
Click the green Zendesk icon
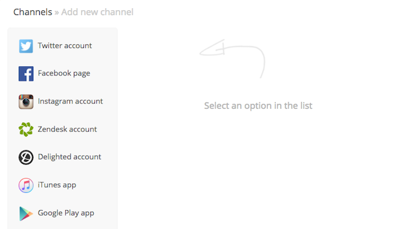coord(26,129)
